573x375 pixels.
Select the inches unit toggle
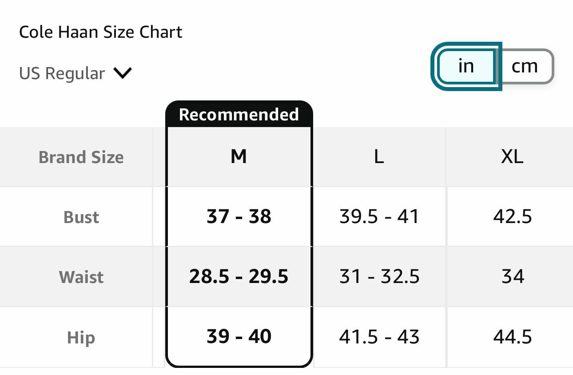pyautogui.click(x=466, y=66)
